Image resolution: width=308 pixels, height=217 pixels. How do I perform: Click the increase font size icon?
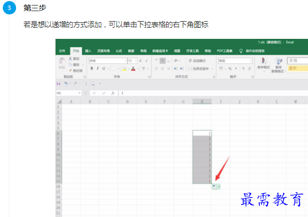(140, 60)
